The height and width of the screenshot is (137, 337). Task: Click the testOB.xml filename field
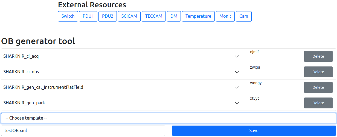coord(83,131)
